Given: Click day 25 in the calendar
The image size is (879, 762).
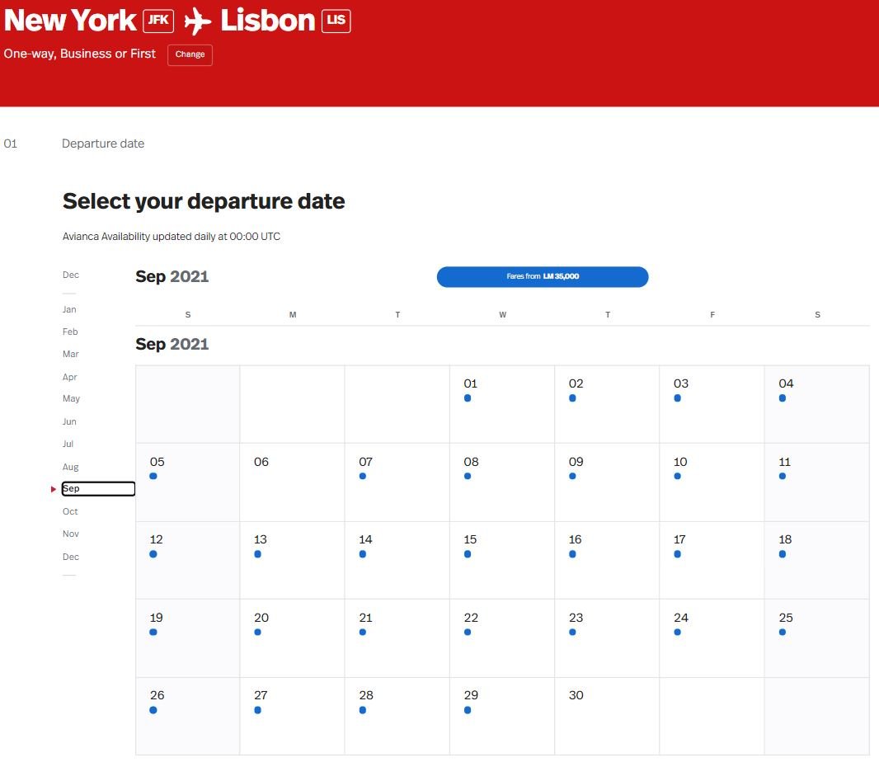Looking at the screenshot, I should pos(817,638).
